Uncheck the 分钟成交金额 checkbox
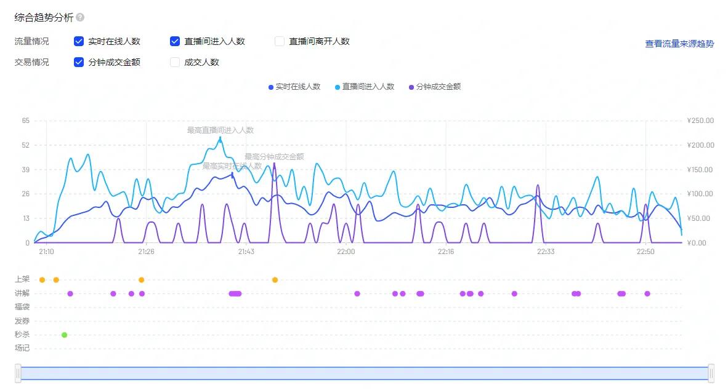The width and height of the screenshot is (728, 390). [78, 62]
